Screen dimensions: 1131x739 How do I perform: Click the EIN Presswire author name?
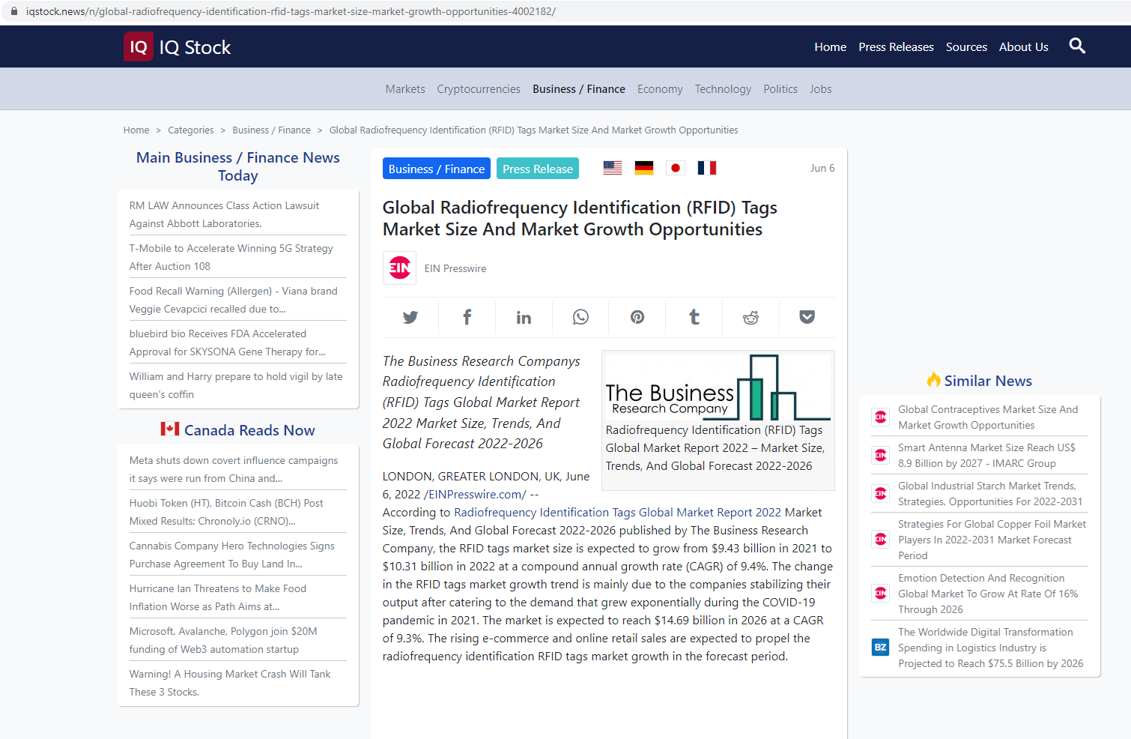(455, 268)
